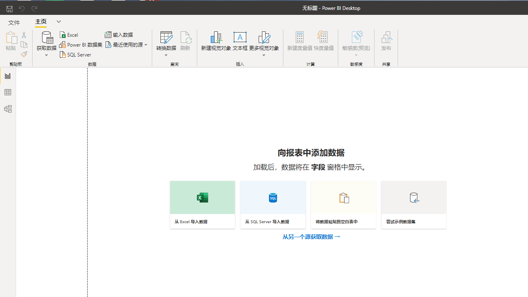Click 从 Excel 导入数据 card
Image resolution: width=528 pixels, height=297 pixels.
203,205
